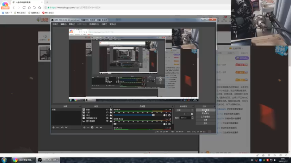This screenshot has width=291, height=163.
Task: Select 显示器捕获 source row
Action: pos(97,121)
